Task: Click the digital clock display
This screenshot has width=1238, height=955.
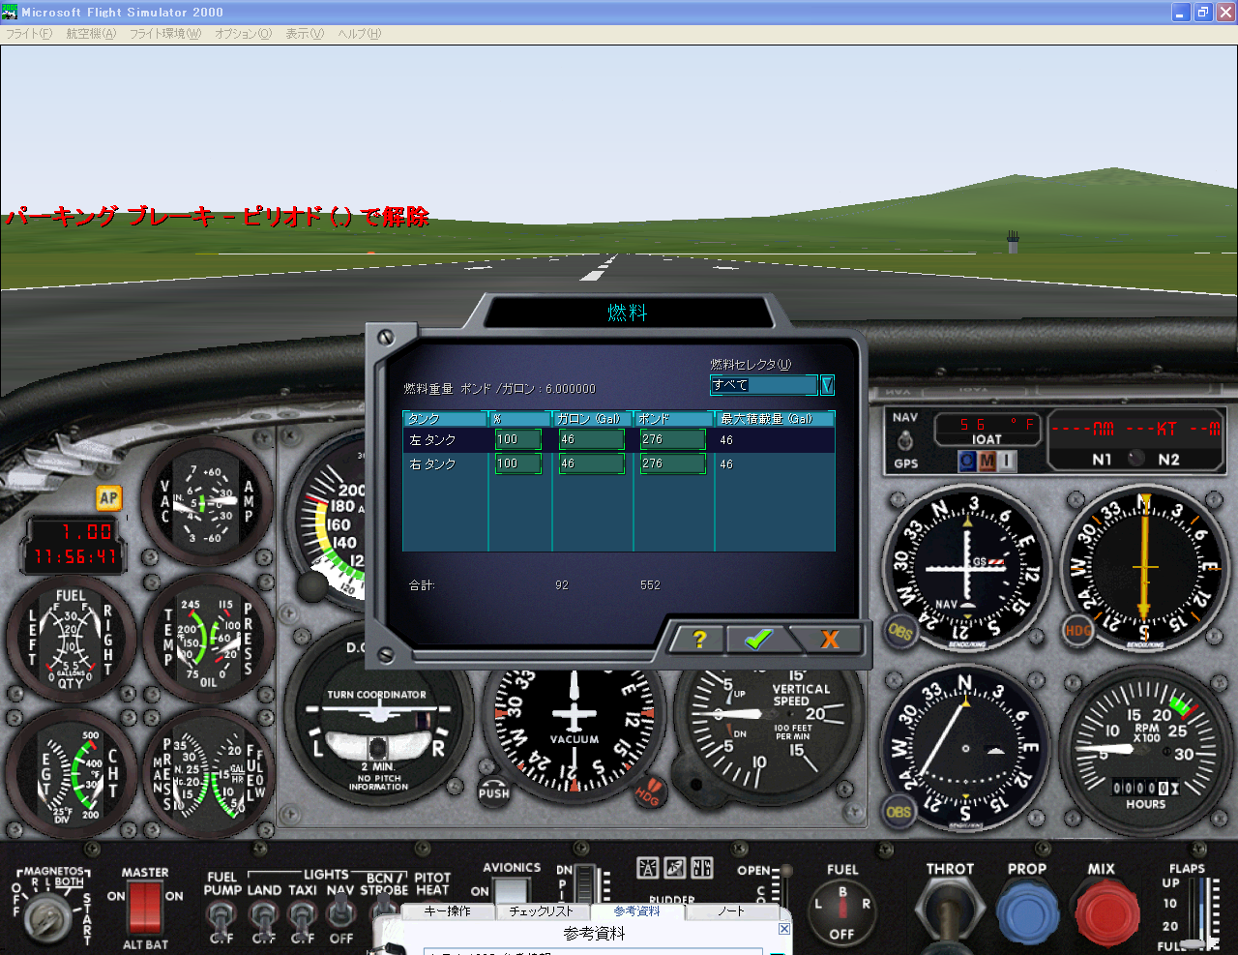Action: click(74, 545)
